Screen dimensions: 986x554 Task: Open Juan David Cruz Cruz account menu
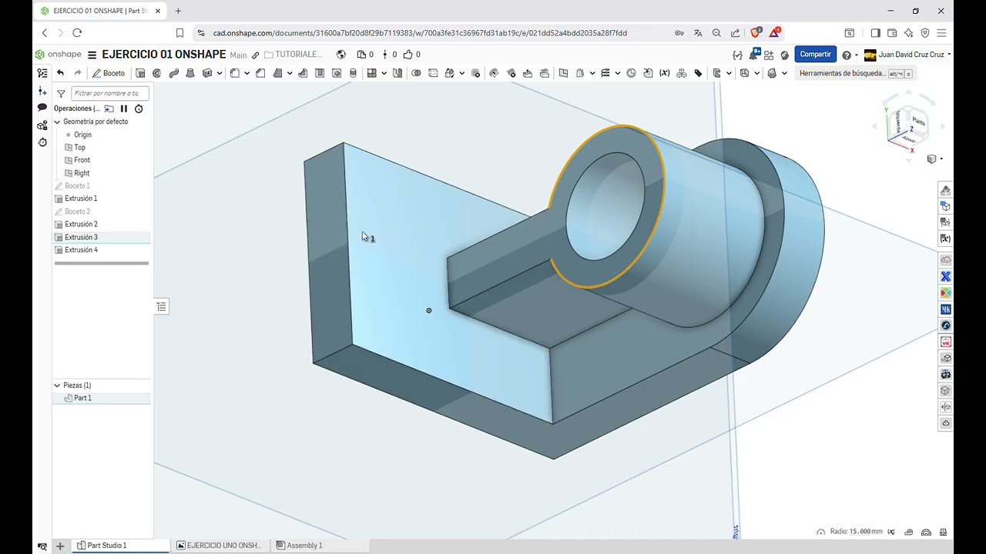click(907, 55)
